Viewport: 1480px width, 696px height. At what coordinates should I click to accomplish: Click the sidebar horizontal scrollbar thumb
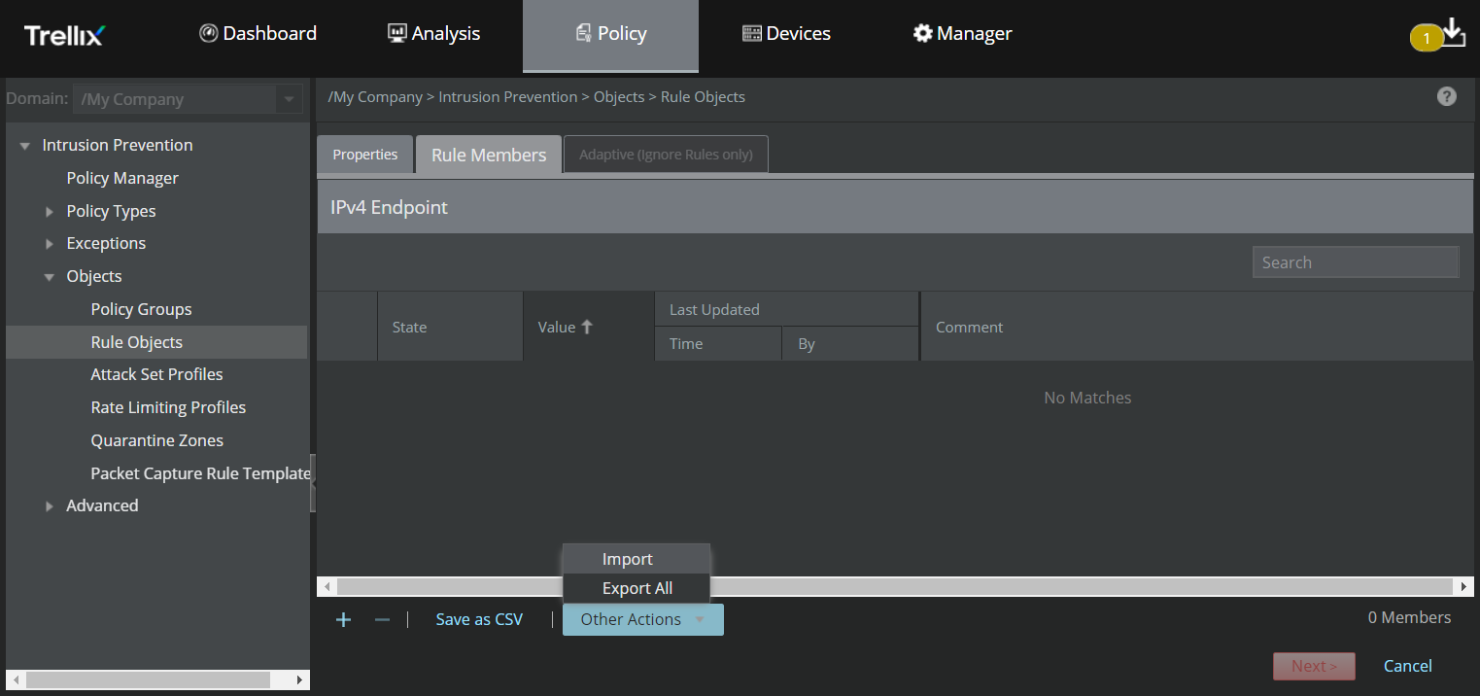tap(147, 679)
